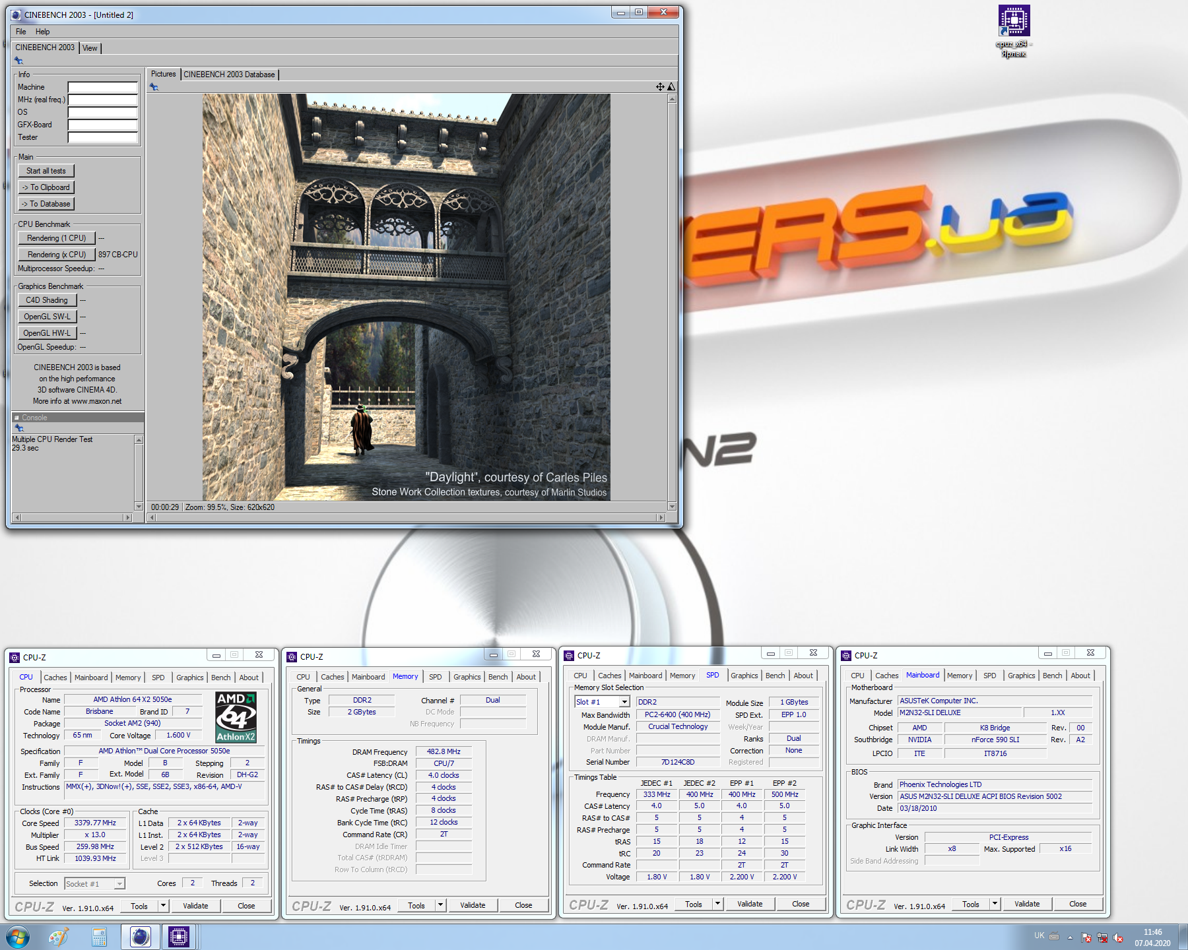The image size is (1188, 950).
Task: Click the '897 CB-CPU' result text
Action: [118, 255]
